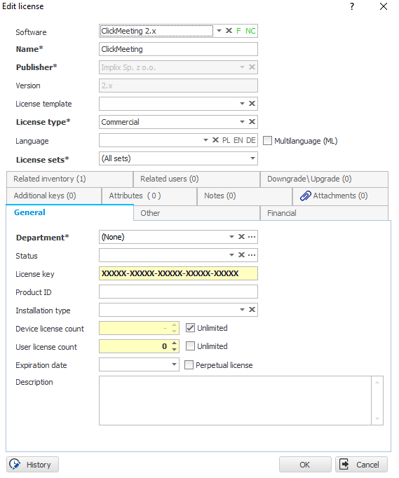Click the help question mark icon
399x478 pixels.
(x=352, y=6)
